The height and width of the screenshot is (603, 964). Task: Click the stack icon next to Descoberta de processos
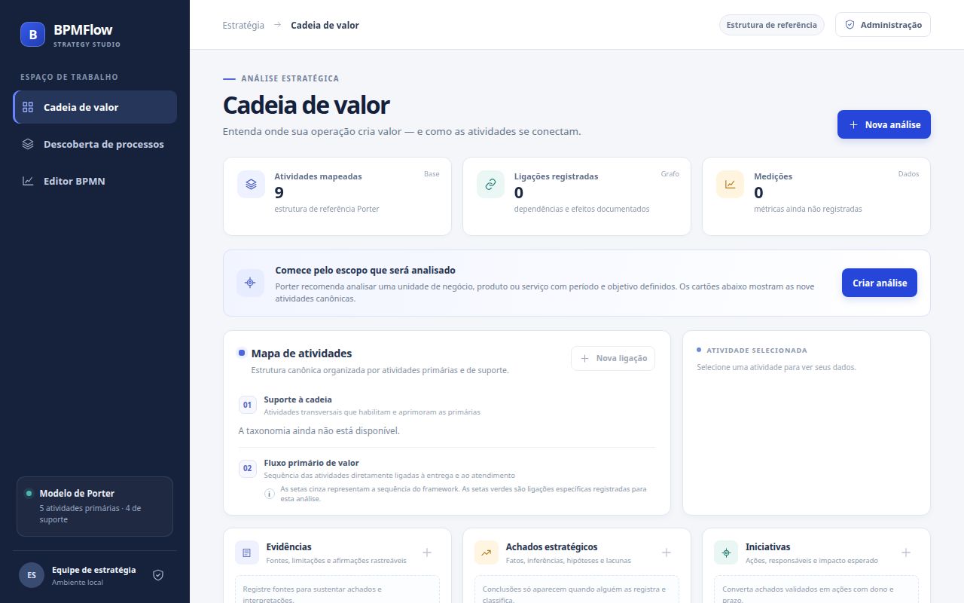28,144
